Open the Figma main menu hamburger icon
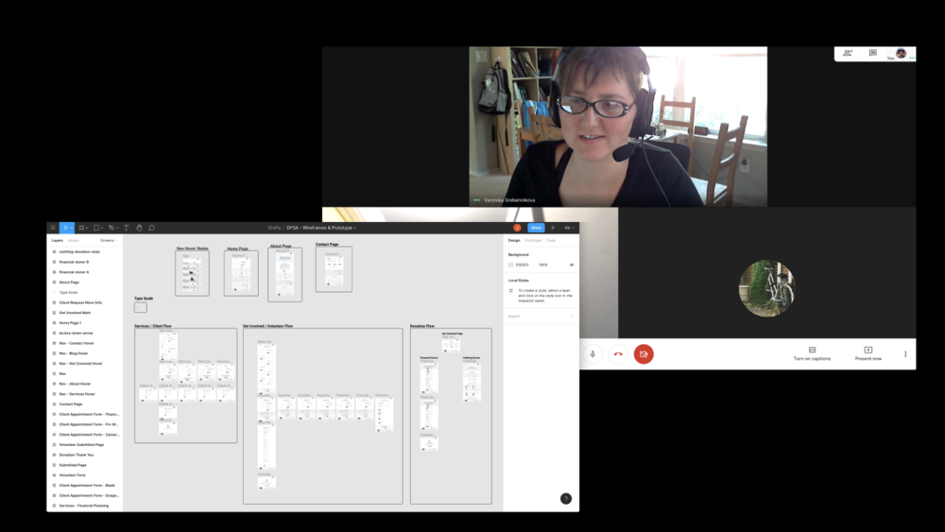Viewport: 945px width, 532px height. (53, 228)
